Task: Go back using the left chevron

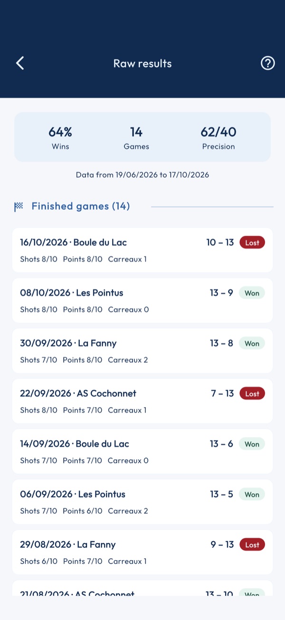Action: pyautogui.click(x=20, y=63)
